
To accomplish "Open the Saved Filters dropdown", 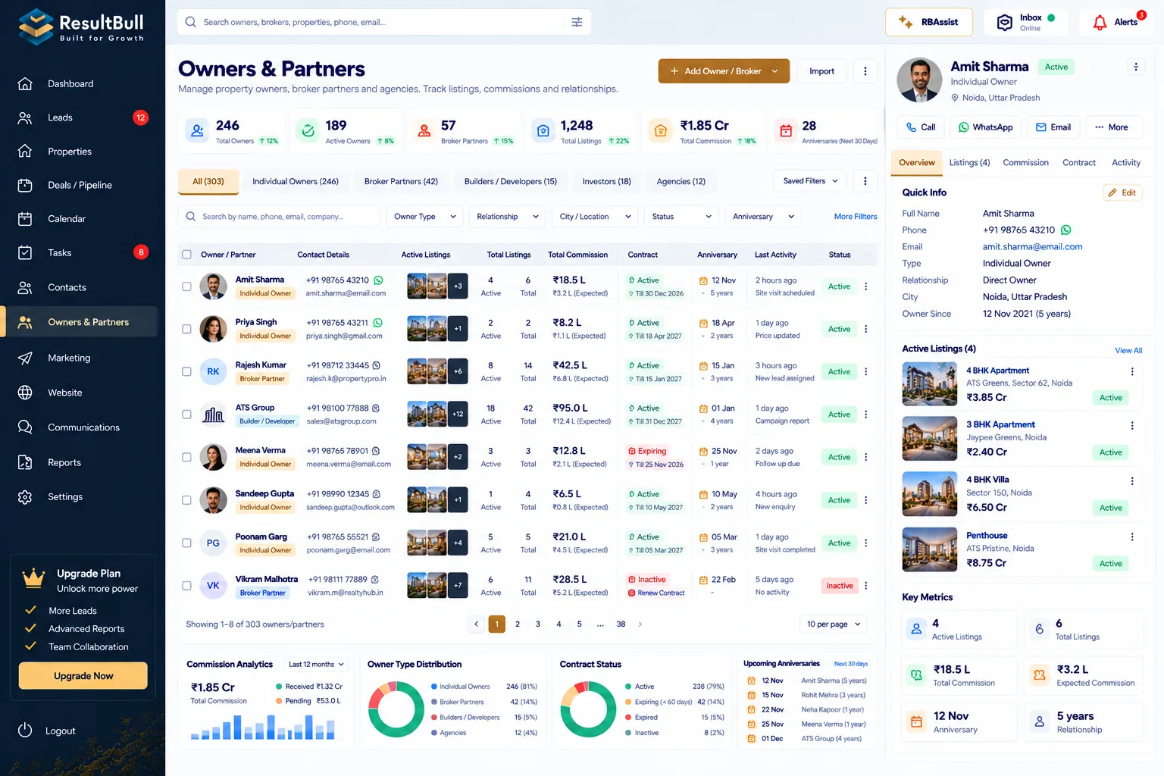I will click(x=810, y=181).
